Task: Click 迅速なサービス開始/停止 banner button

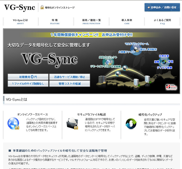Action: click(70, 77)
